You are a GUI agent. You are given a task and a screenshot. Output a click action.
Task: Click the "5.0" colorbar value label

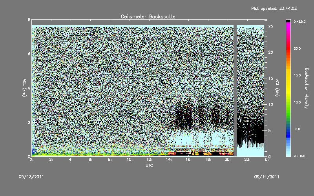(x=298, y=129)
